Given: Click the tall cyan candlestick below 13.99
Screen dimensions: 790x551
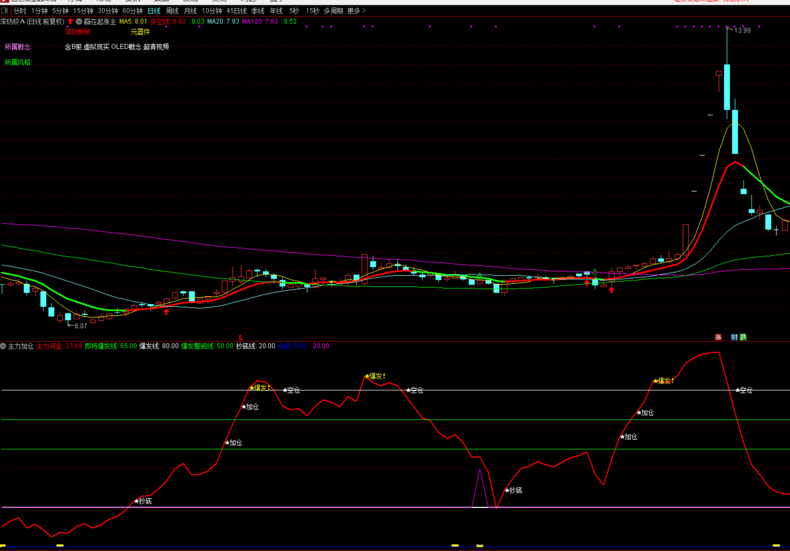Looking at the screenshot, I should (x=727, y=87).
